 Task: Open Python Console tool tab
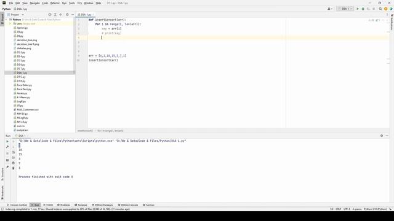(128, 205)
